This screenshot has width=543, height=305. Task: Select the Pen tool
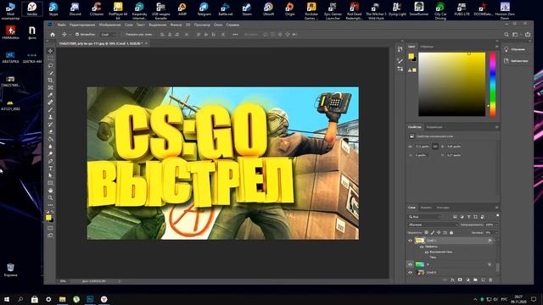(x=50, y=161)
